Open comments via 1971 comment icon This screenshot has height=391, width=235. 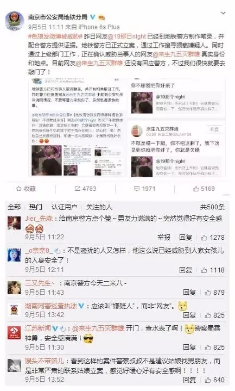[144, 189]
